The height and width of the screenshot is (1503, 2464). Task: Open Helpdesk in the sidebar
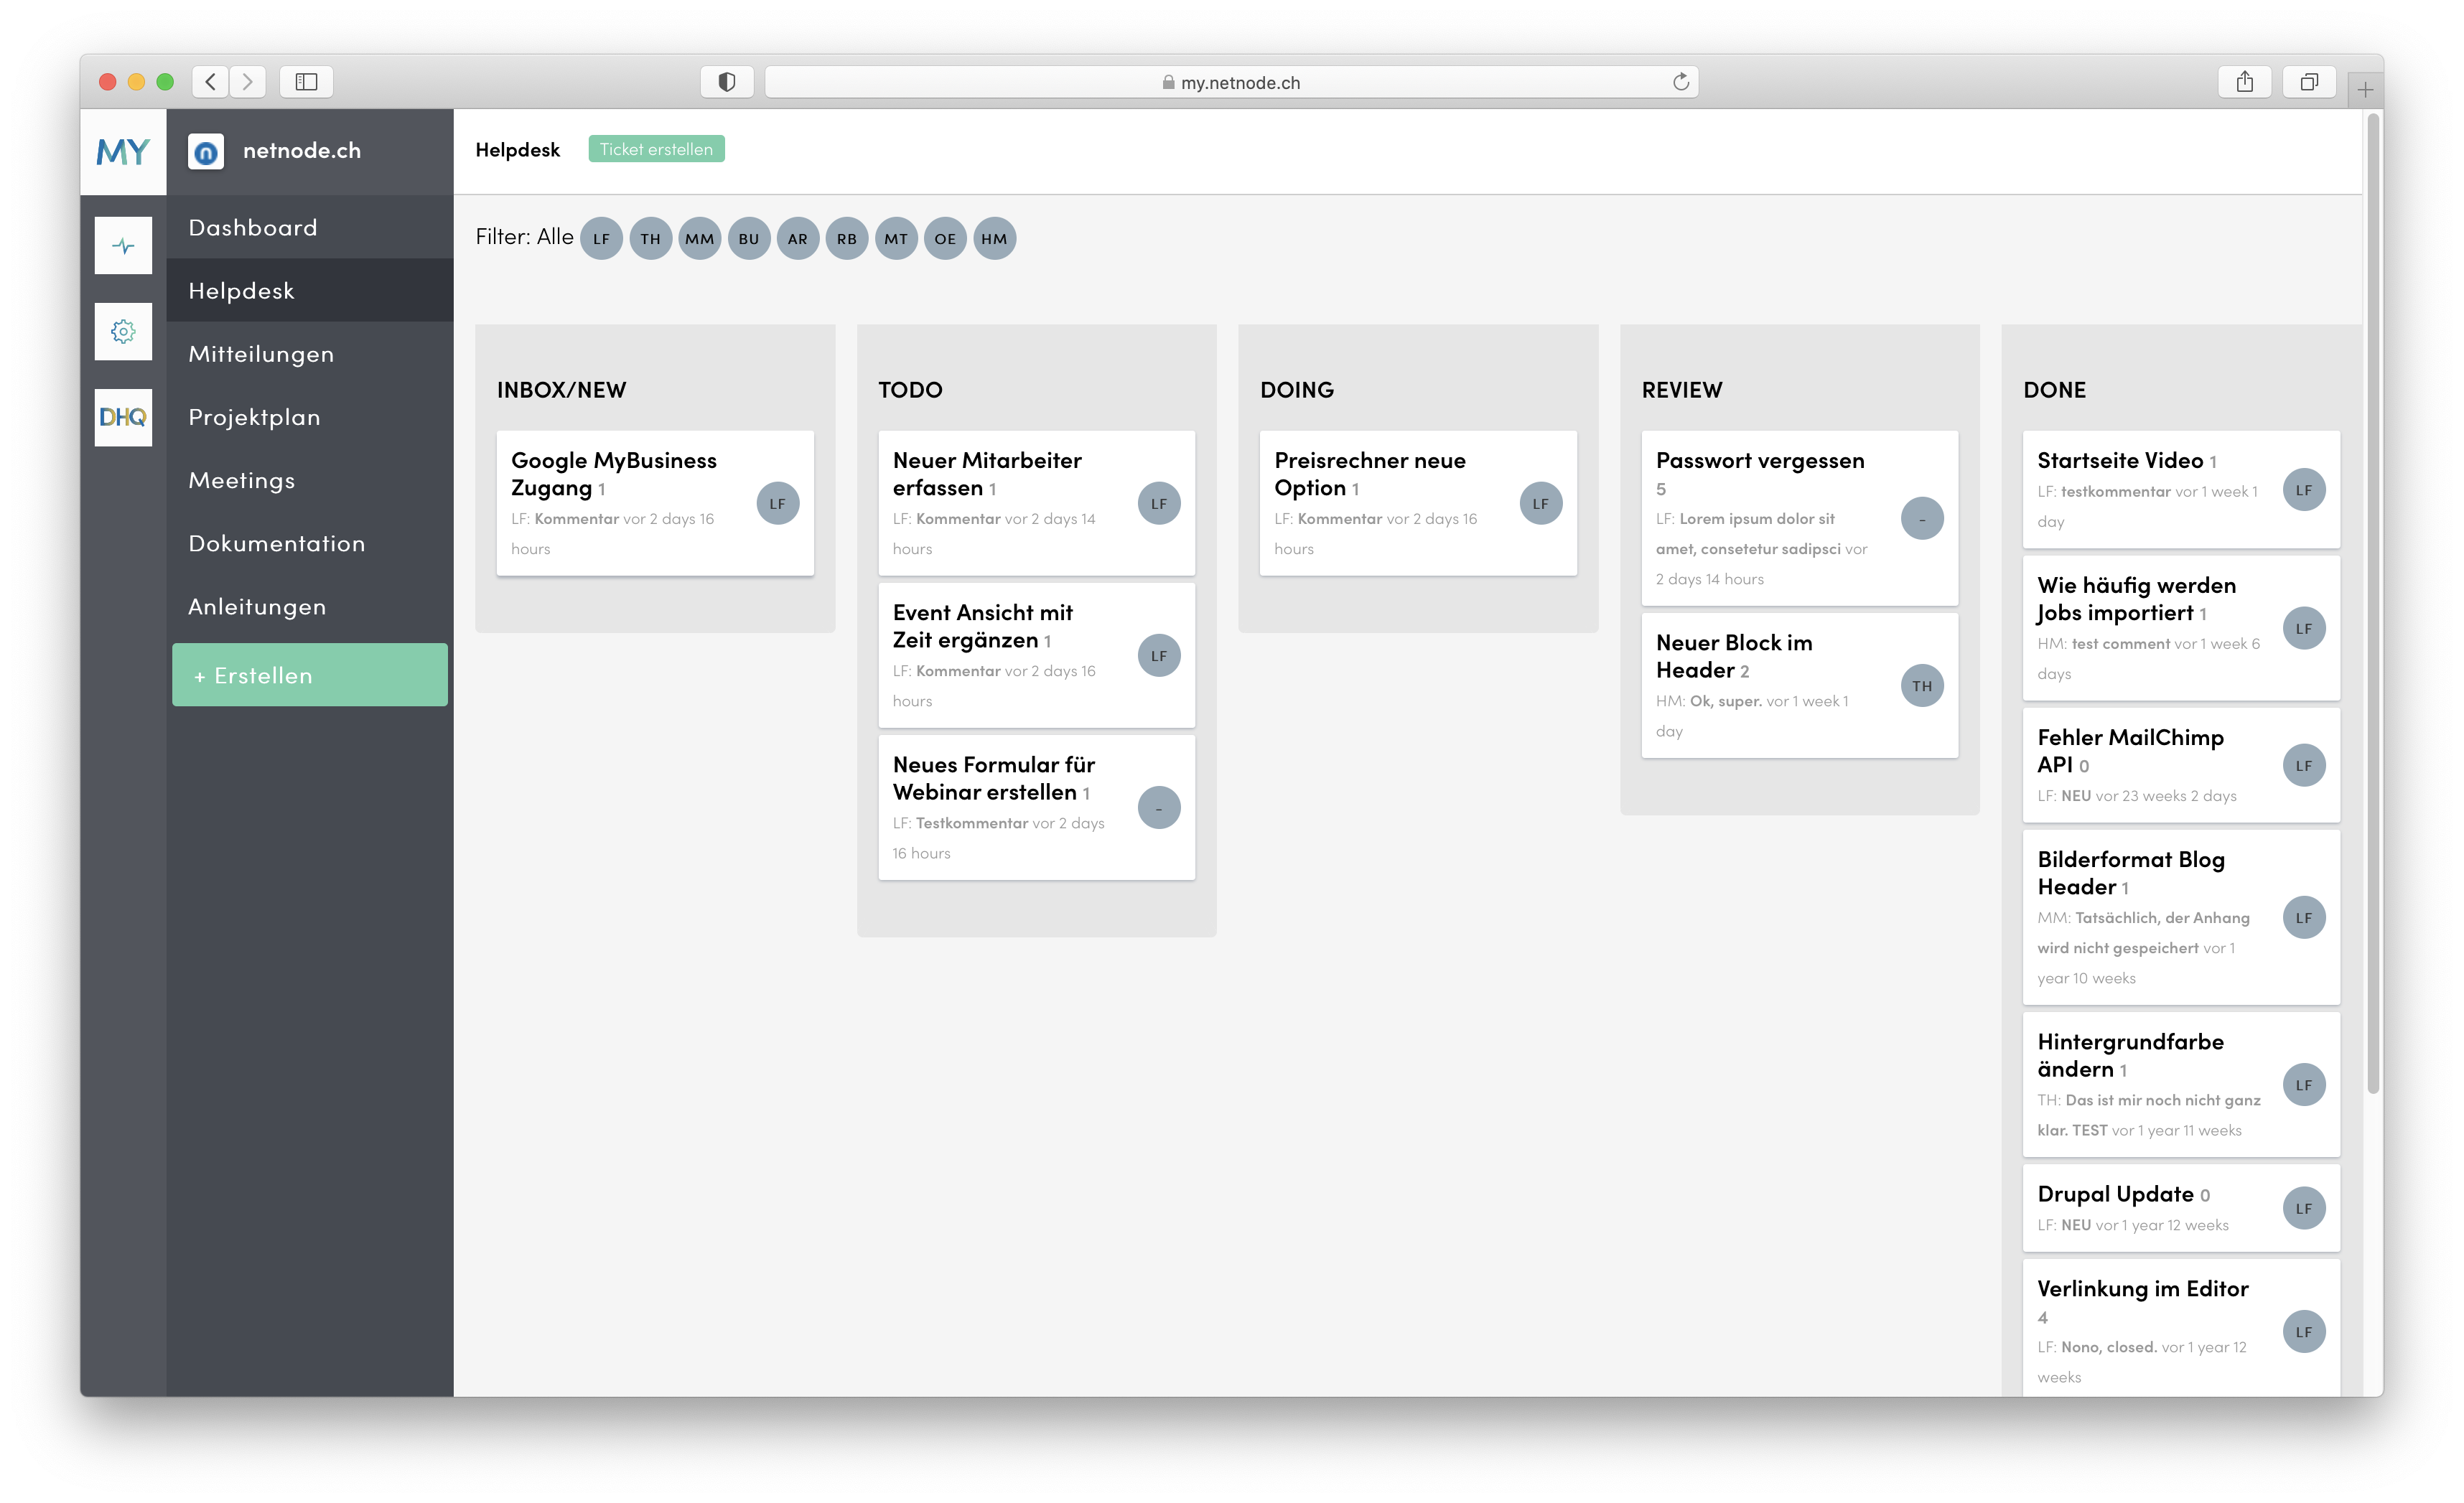[x=310, y=291]
